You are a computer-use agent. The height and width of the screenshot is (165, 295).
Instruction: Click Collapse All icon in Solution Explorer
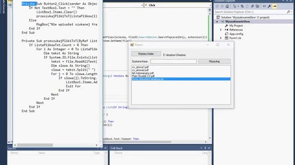point(252,6)
